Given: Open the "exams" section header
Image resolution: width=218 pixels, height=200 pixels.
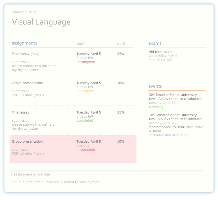Looking at the screenshot, I should point(155,44).
